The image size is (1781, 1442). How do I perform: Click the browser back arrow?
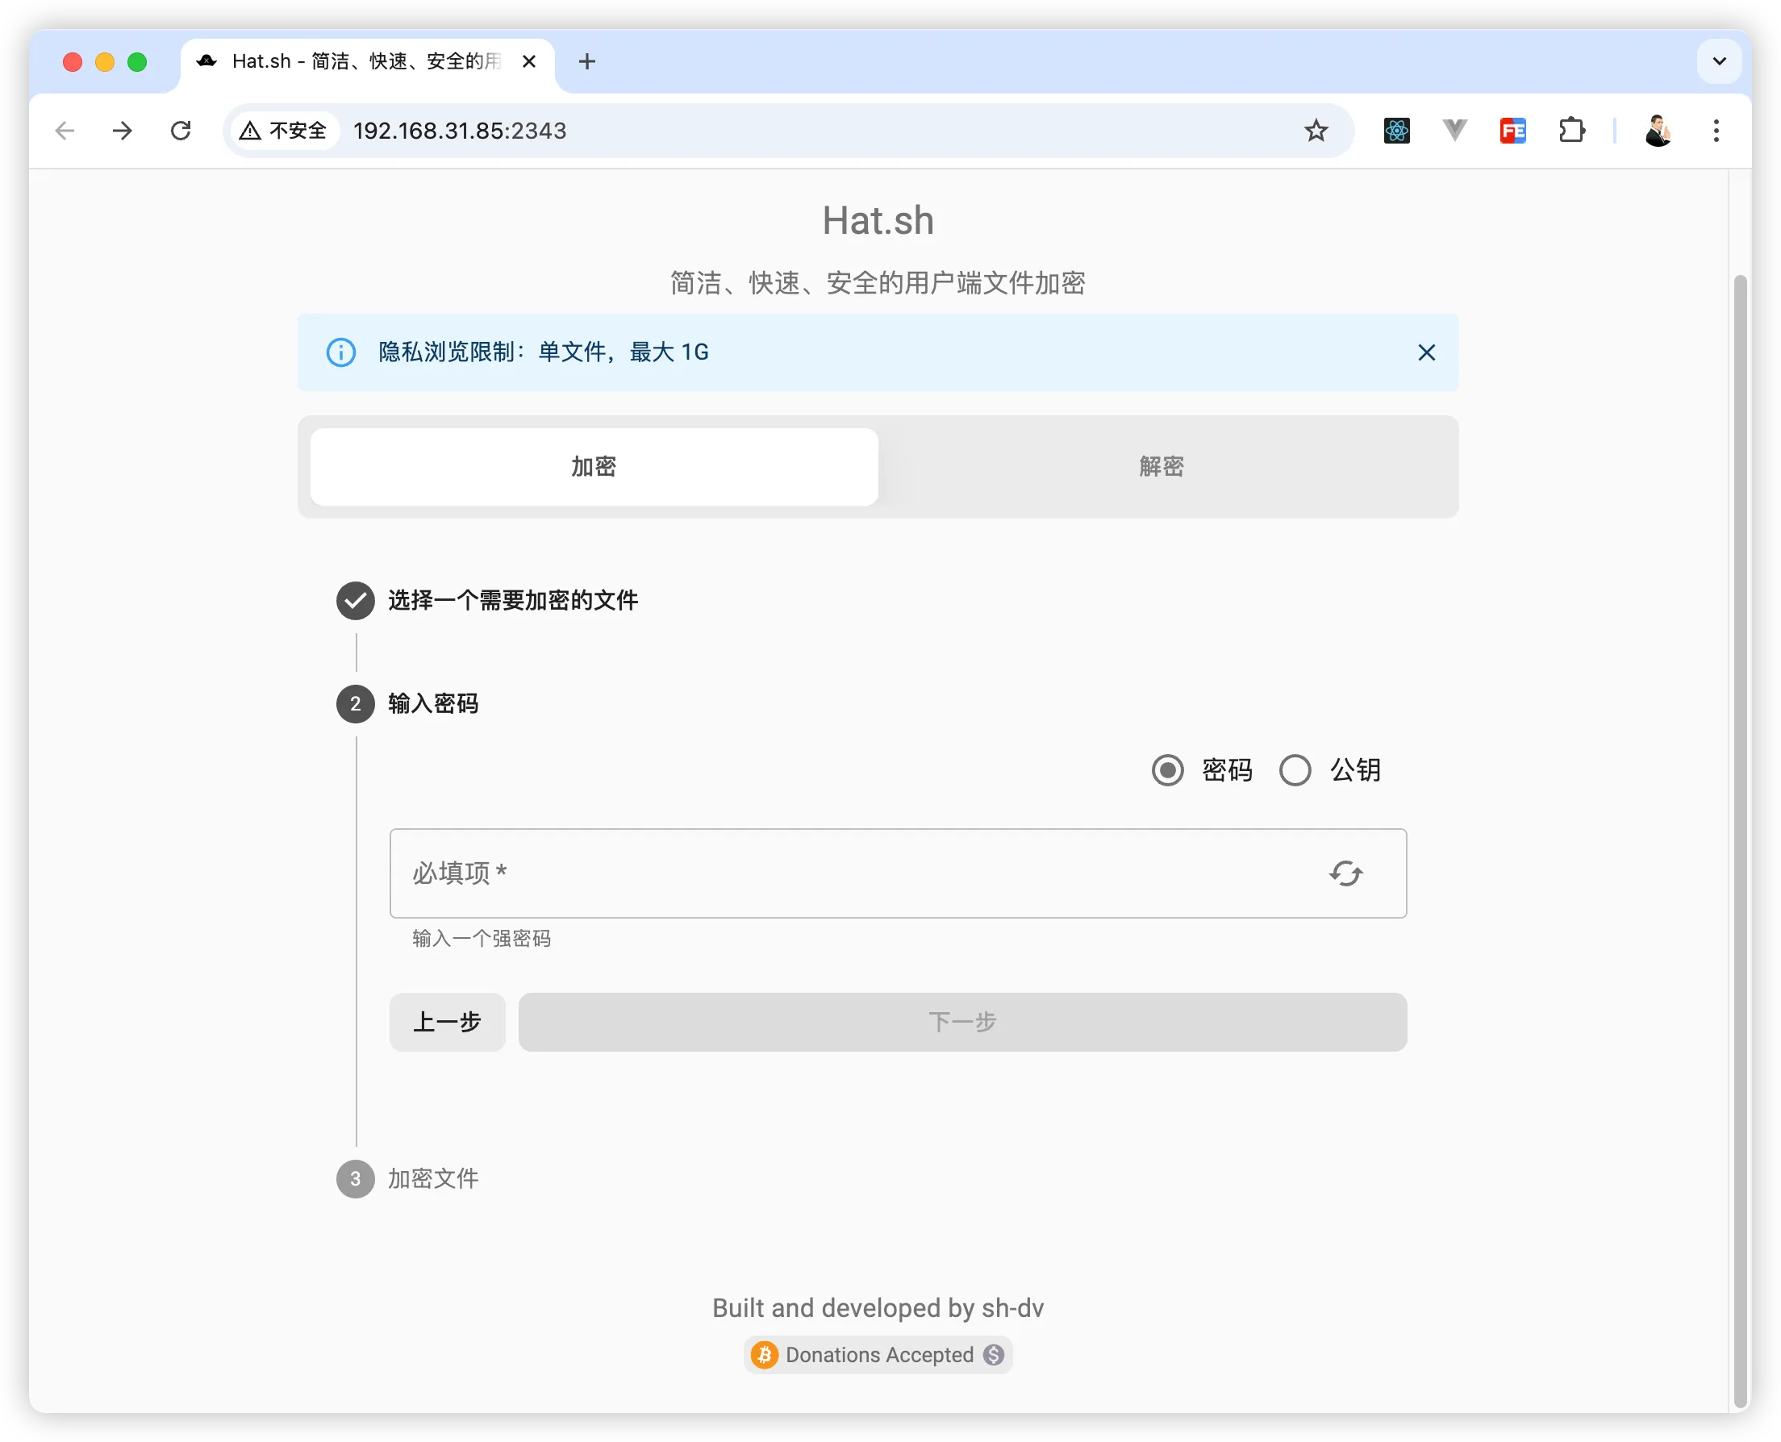point(65,131)
